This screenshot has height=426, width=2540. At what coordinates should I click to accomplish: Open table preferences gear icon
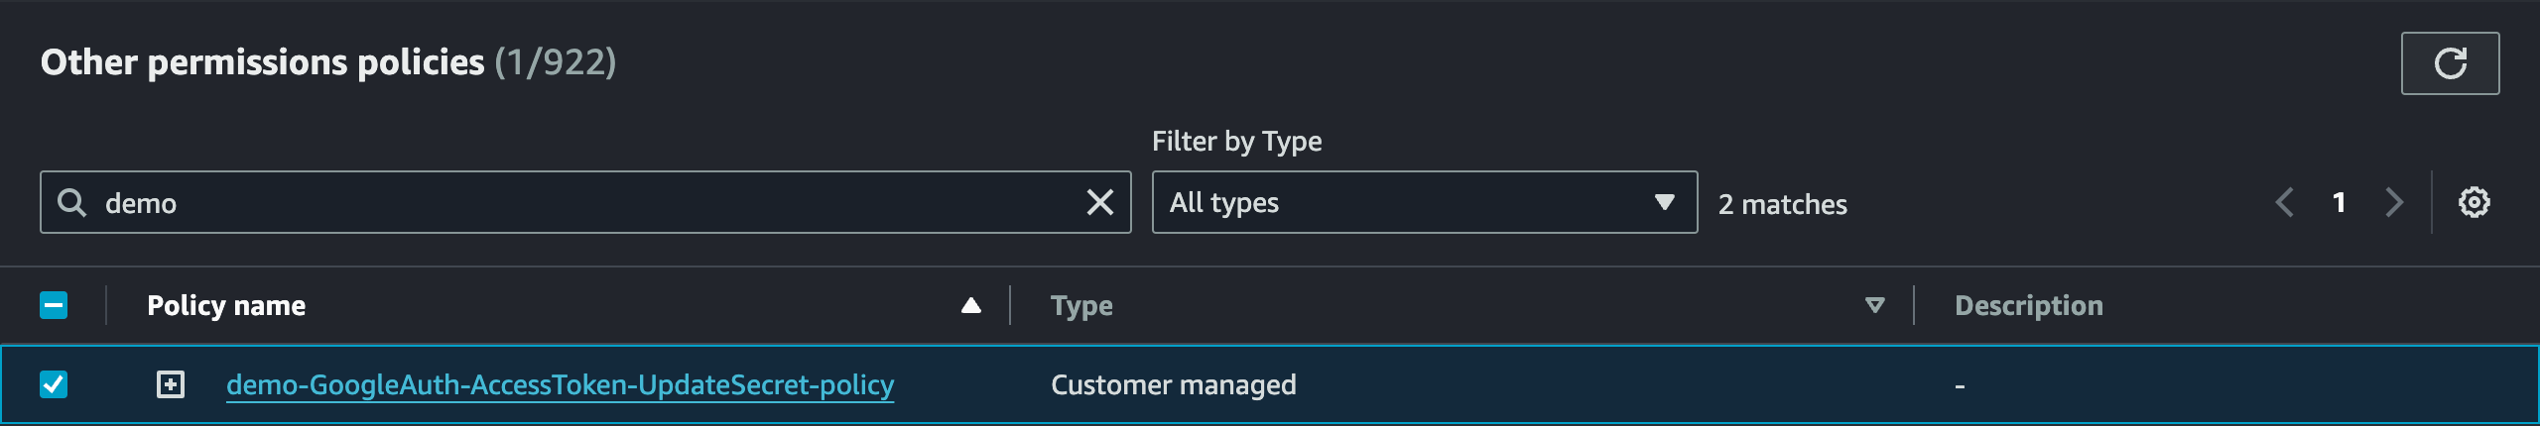click(x=2474, y=202)
